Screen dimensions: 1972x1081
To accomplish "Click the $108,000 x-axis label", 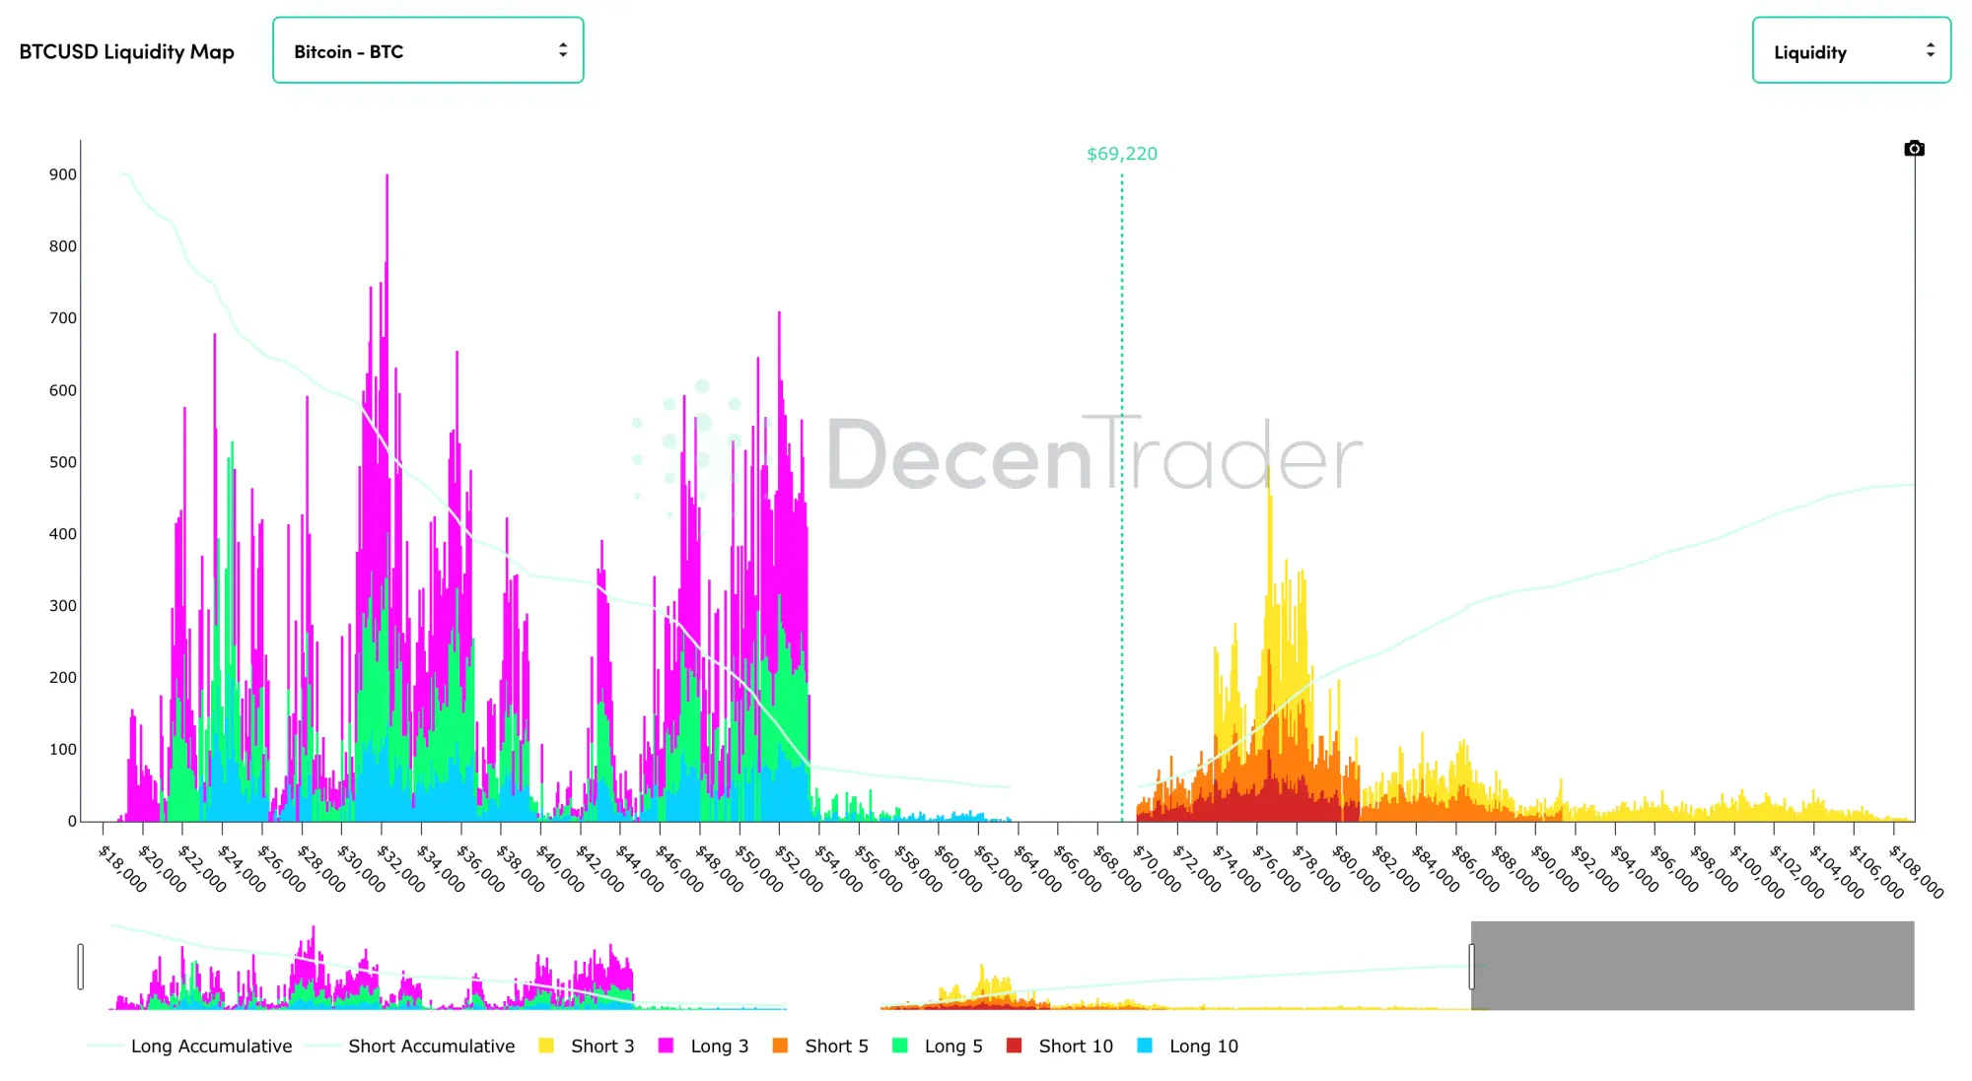I will [x=1917, y=871].
